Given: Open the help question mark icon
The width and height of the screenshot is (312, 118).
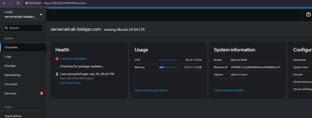Looking at the screenshot, I should (x=308, y=15).
